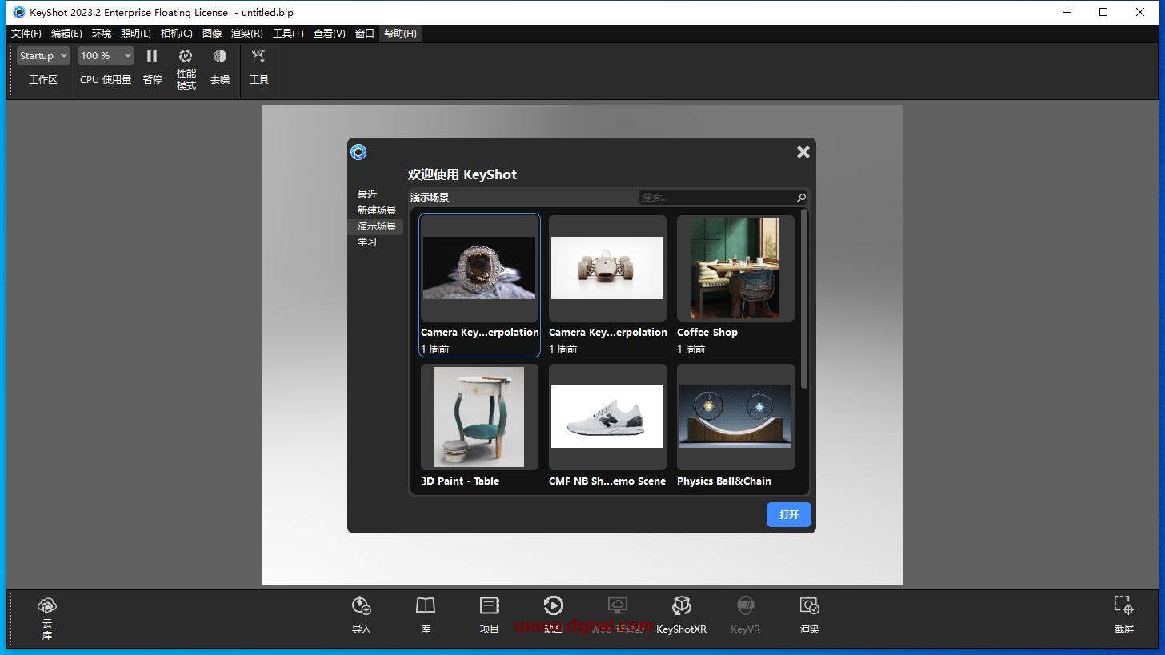Open the 项目 project panel icon

click(490, 605)
